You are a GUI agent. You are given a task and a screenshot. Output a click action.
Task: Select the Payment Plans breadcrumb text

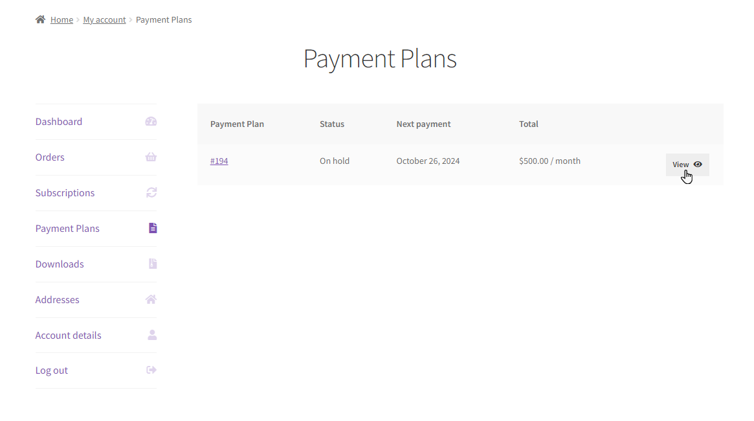coord(164,19)
